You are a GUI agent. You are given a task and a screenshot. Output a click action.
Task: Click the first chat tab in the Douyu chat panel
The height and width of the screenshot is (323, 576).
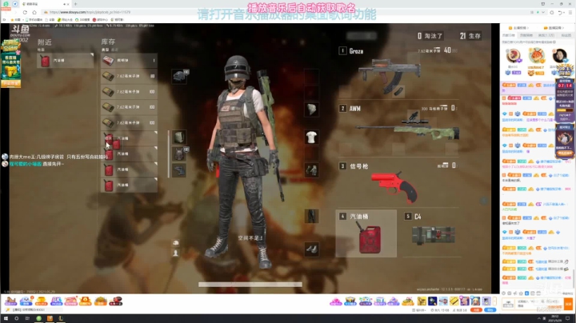509,35
